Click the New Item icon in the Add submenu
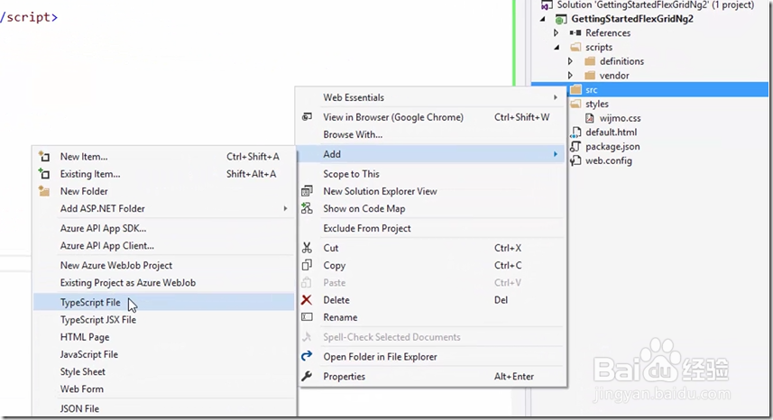Screen dimensions: 773x420 point(44,157)
